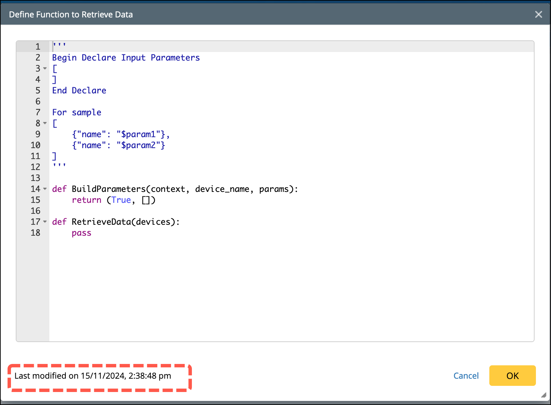Viewport: 551px width, 405px height.
Task: Collapse the code fold at line 3
Action: [45, 68]
